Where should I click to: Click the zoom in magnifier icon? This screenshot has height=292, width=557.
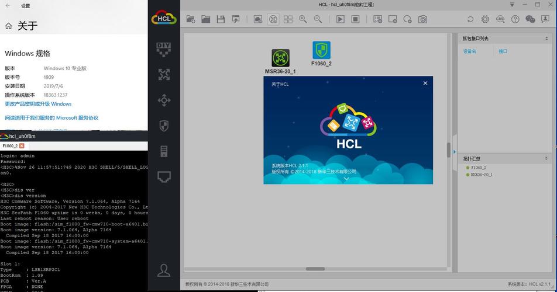point(302,19)
